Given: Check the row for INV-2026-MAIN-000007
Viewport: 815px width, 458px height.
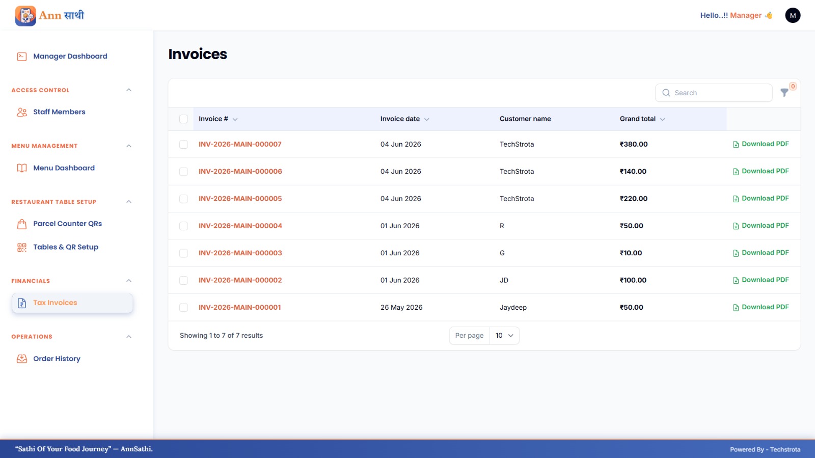Looking at the screenshot, I should coord(184,145).
